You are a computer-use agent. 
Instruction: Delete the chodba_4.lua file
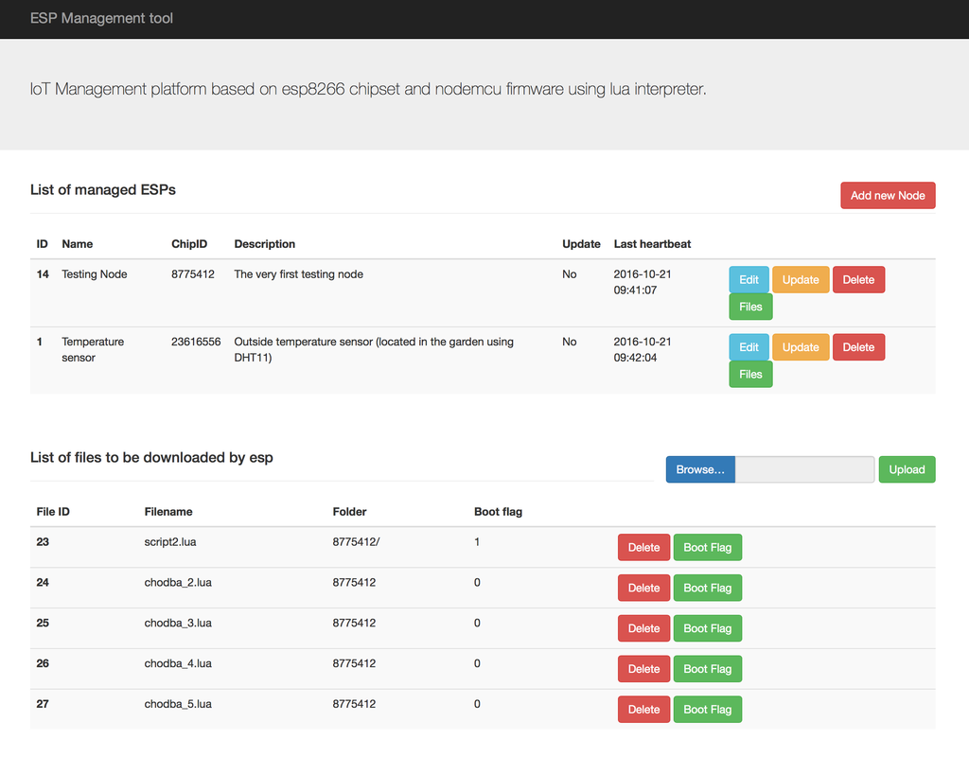(643, 669)
